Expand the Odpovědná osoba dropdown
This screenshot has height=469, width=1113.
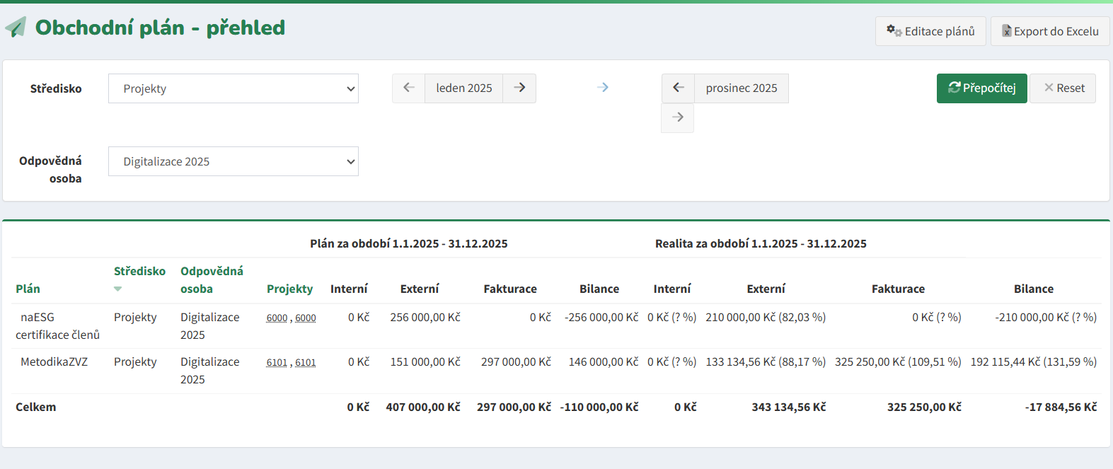[233, 161]
